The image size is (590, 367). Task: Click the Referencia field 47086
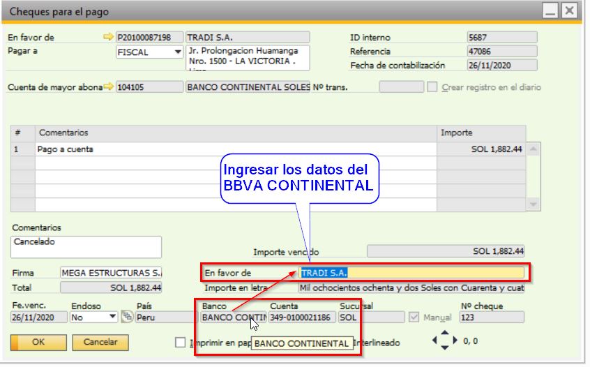tap(502, 51)
